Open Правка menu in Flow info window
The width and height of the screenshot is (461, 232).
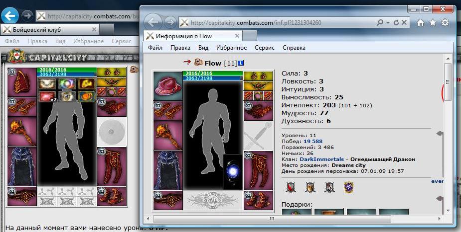[x=180, y=48]
